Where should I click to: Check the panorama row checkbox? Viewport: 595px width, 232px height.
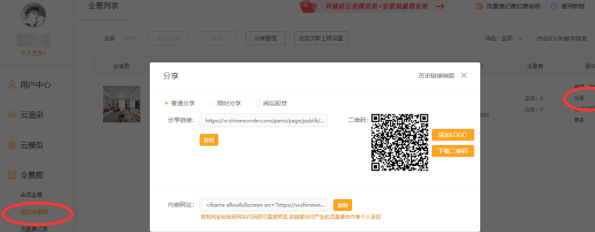[96, 104]
